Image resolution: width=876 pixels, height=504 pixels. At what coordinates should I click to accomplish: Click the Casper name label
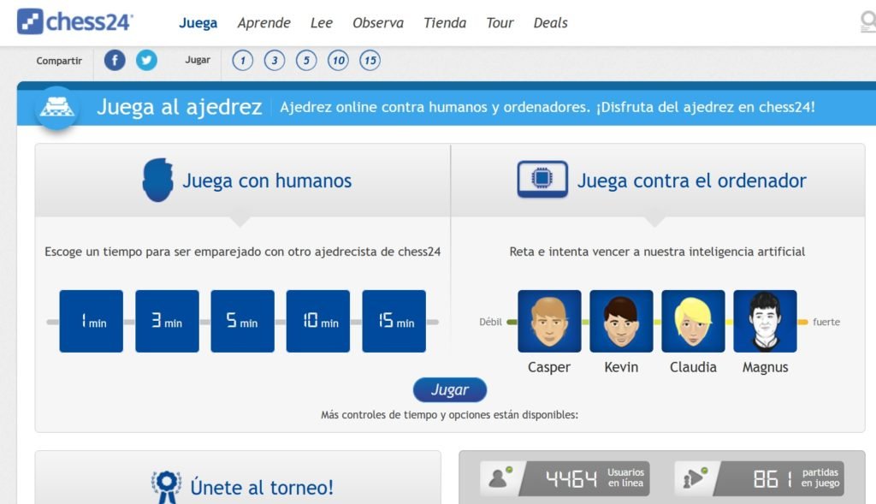click(x=549, y=367)
